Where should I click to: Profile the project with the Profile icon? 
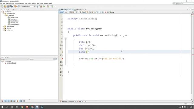(x=52, y=6)
